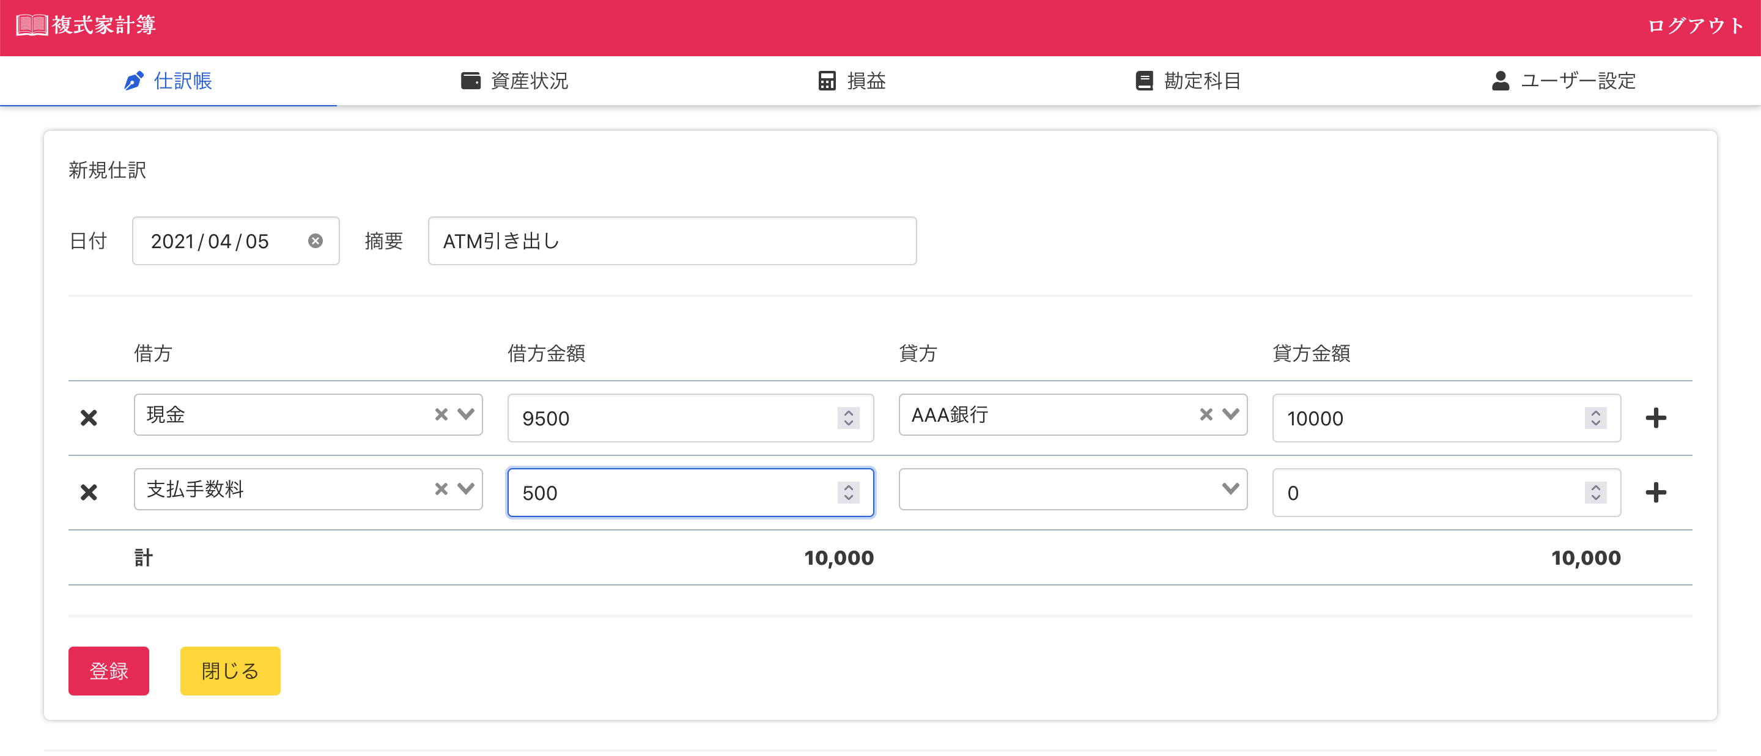This screenshot has width=1761, height=756.
Task: Add row with plus on second line
Action: click(1655, 492)
